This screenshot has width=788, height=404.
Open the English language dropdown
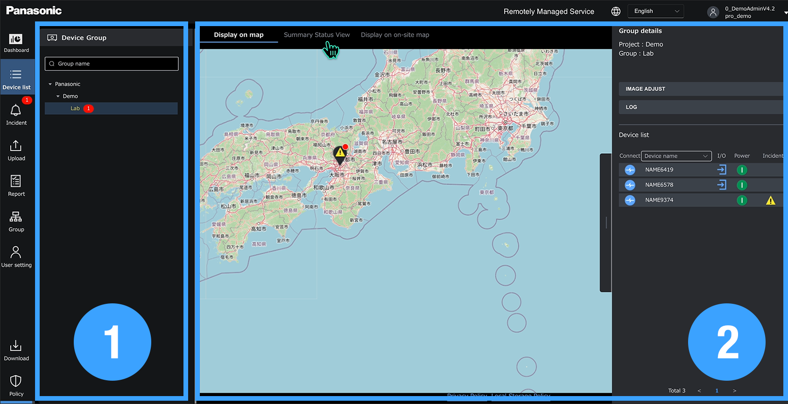tap(655, 11)
